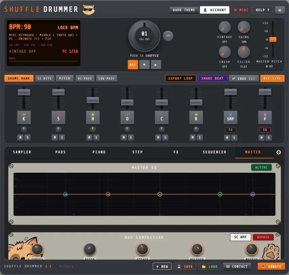Switch to the FX tab

click(x=176, y=152)
